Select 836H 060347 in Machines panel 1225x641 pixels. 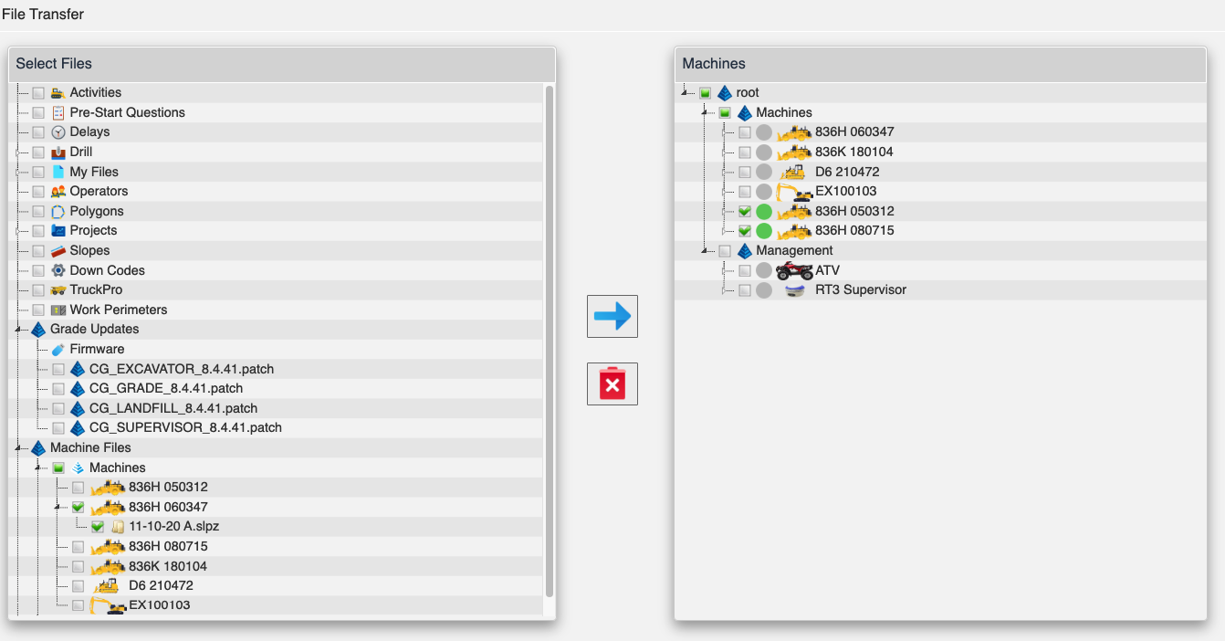[x=854, y=132]
